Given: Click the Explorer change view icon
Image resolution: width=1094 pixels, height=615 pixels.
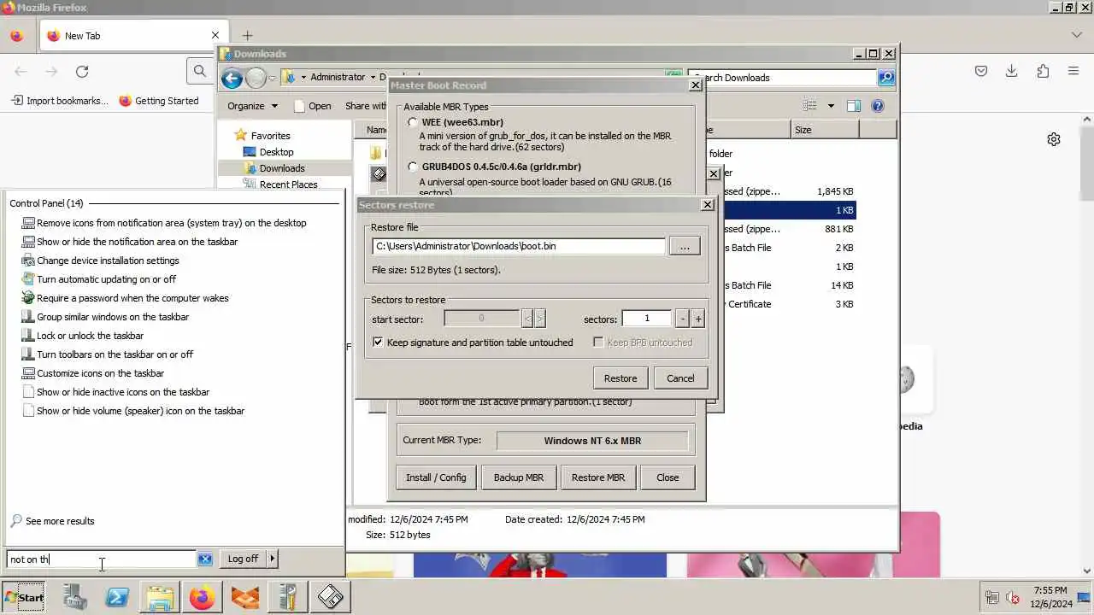Looking at the screenshot, I should coord(810,106).
